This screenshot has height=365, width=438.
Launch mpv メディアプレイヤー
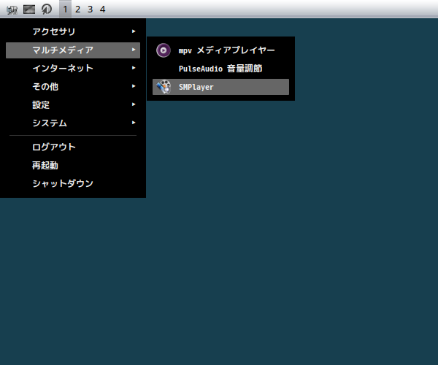coord(220,50)
